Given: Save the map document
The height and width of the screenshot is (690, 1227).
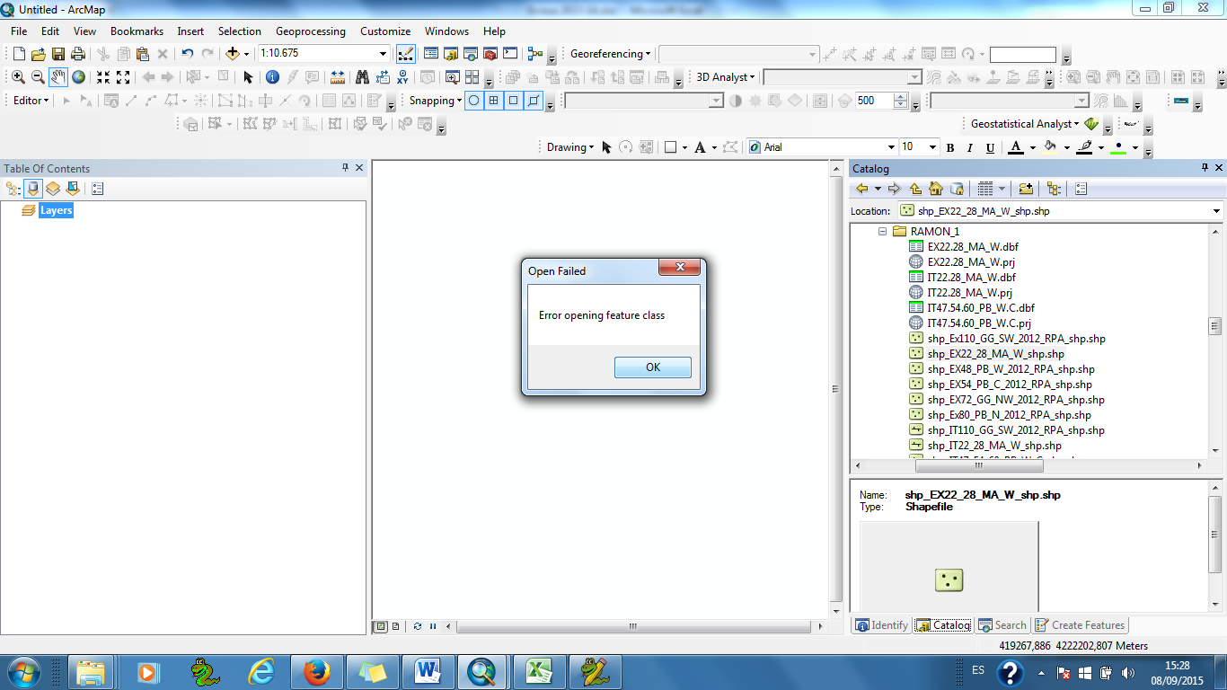Looking at the screenshot, I should click(58, 54).
